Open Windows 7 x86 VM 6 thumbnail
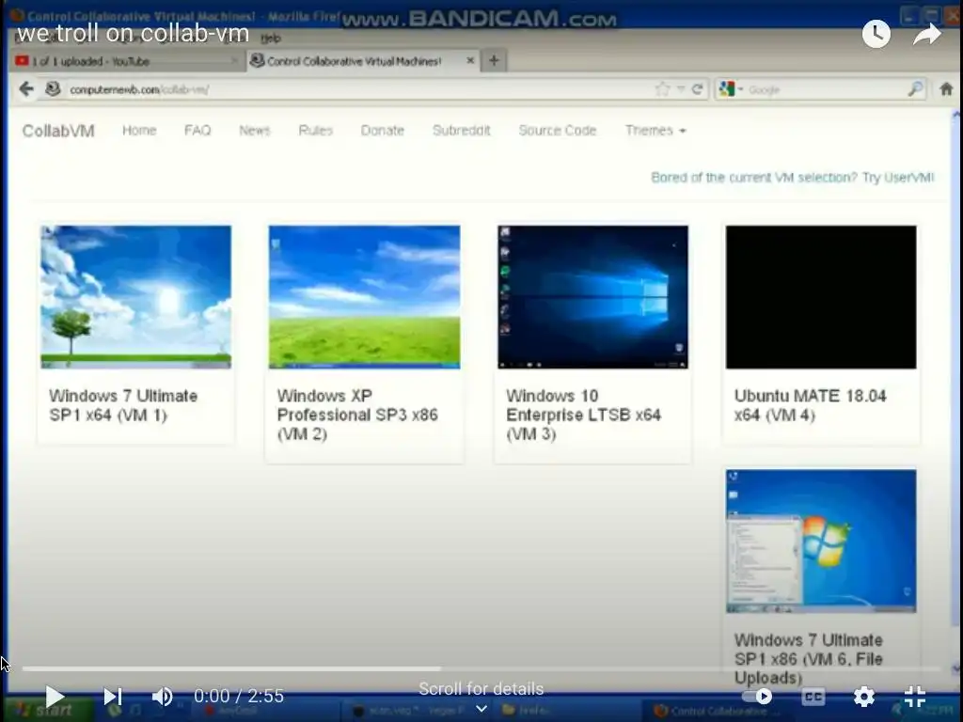 [821, 541]
